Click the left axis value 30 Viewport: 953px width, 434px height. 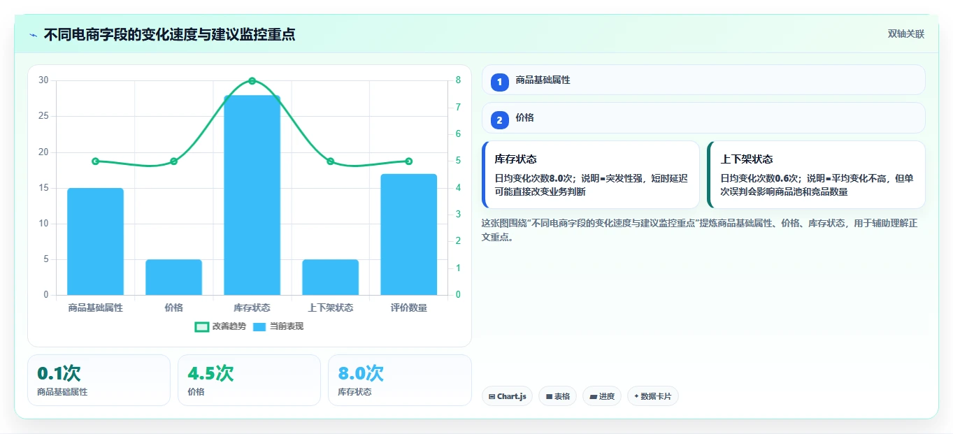pyautogui.click(x=43, y=80)
